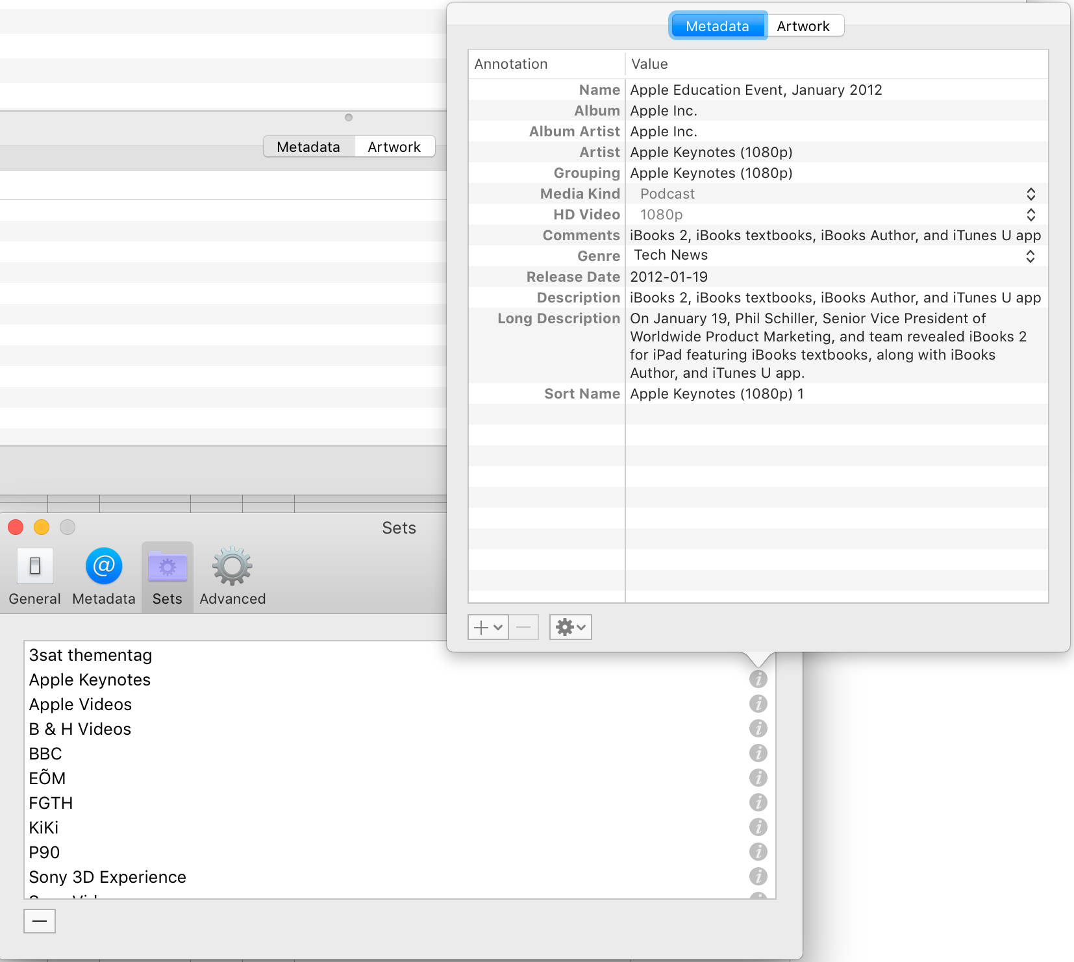Click the Media Kind annotation label
The image size is (1074, 962).
580,193
